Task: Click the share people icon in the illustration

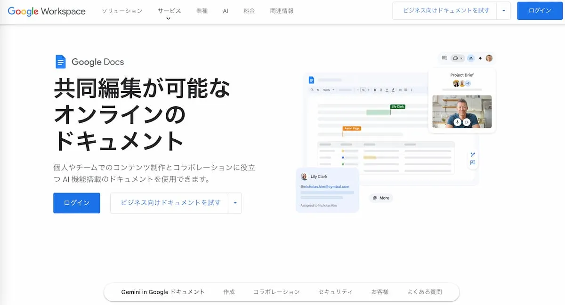Action: (x=471, y=58)
